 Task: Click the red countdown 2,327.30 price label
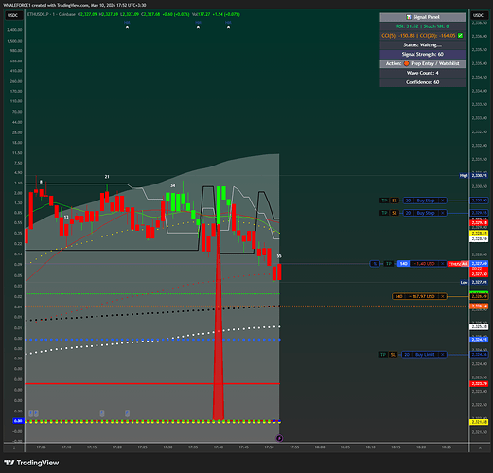[479, 272]
